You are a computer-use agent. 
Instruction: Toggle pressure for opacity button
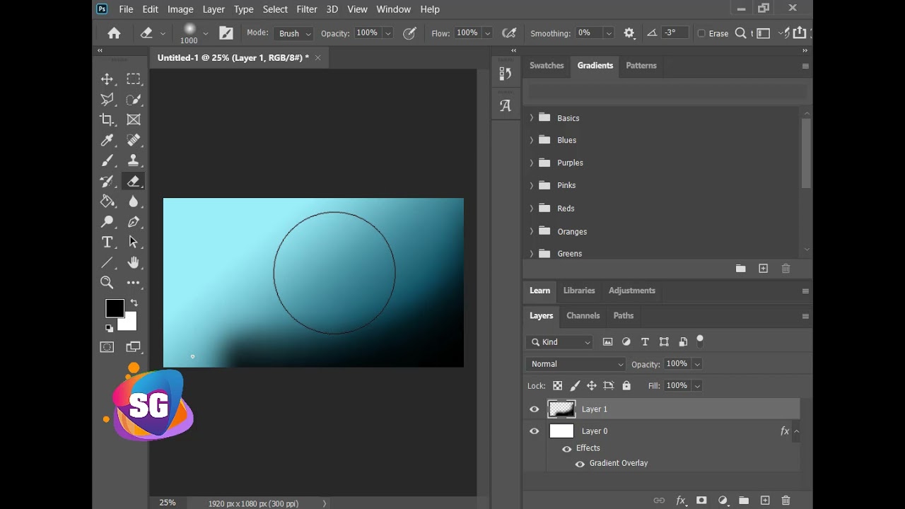coord(409,33)
